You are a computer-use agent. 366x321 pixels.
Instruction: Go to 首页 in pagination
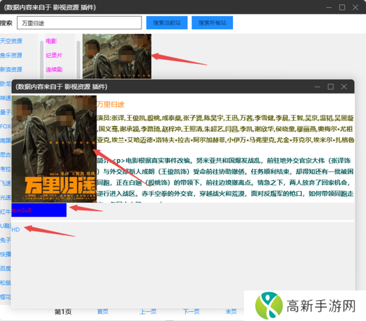[x=102, y=311]
